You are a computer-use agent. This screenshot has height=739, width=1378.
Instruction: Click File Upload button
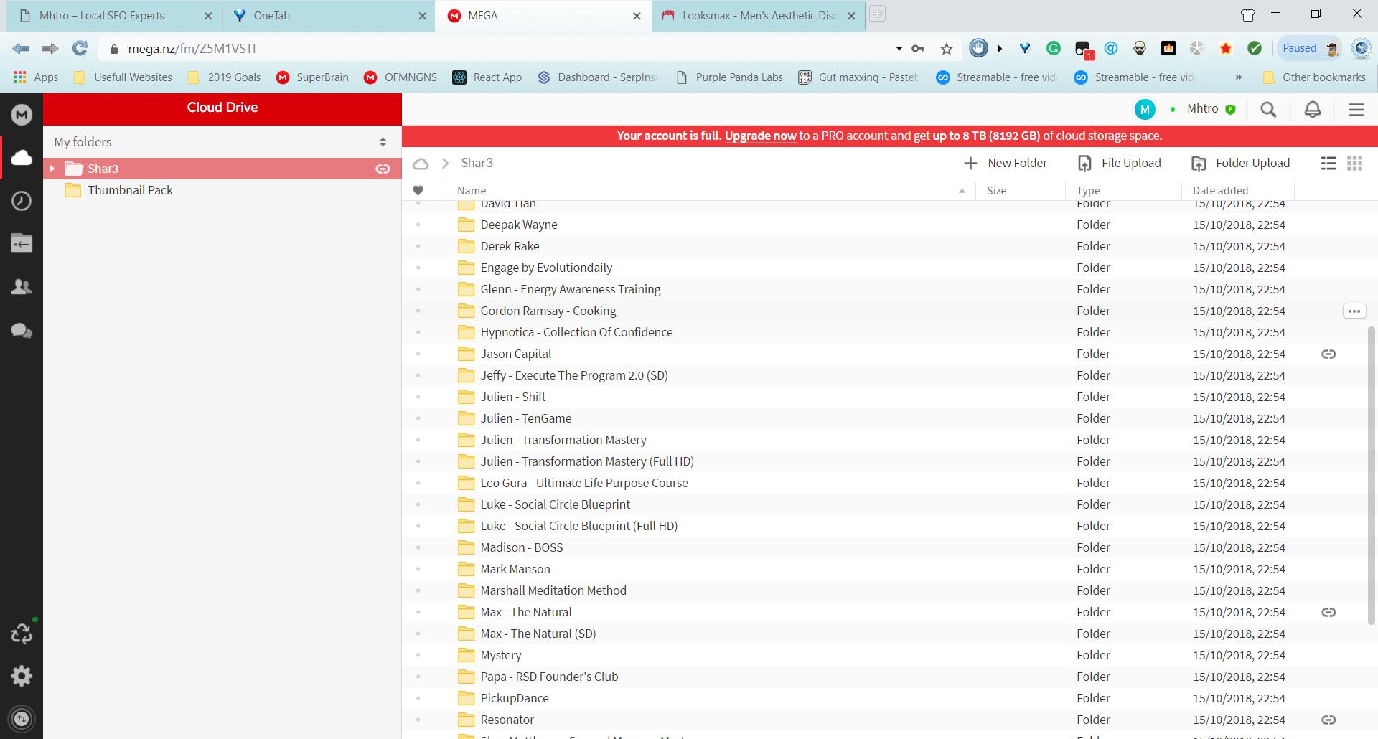pos(1120,164)
